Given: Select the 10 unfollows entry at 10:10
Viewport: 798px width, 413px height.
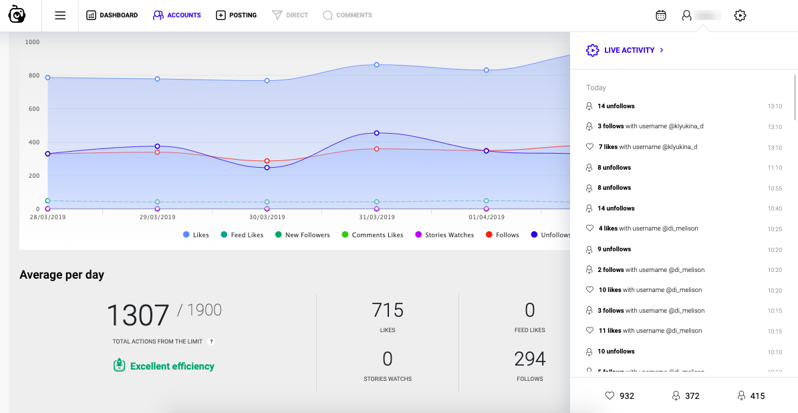Looking at the screenshot, I should pyautogui.click(x=684, y=352).
